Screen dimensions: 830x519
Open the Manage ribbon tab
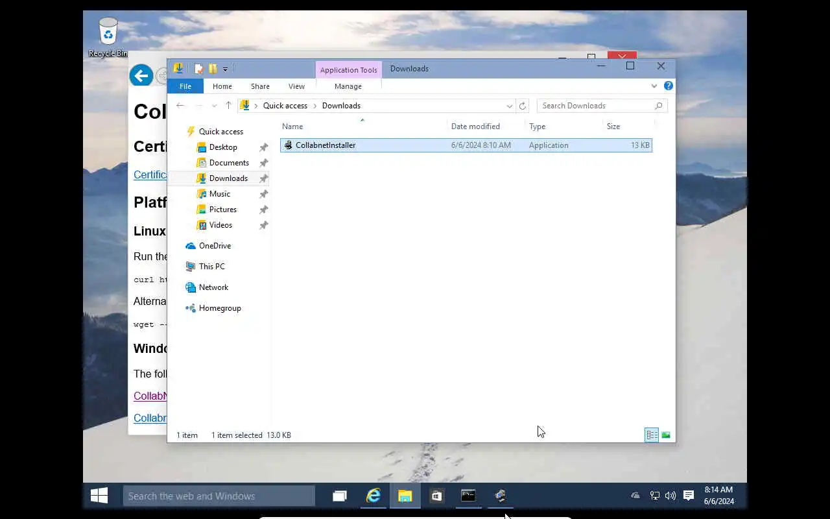[x=348, y=86]
